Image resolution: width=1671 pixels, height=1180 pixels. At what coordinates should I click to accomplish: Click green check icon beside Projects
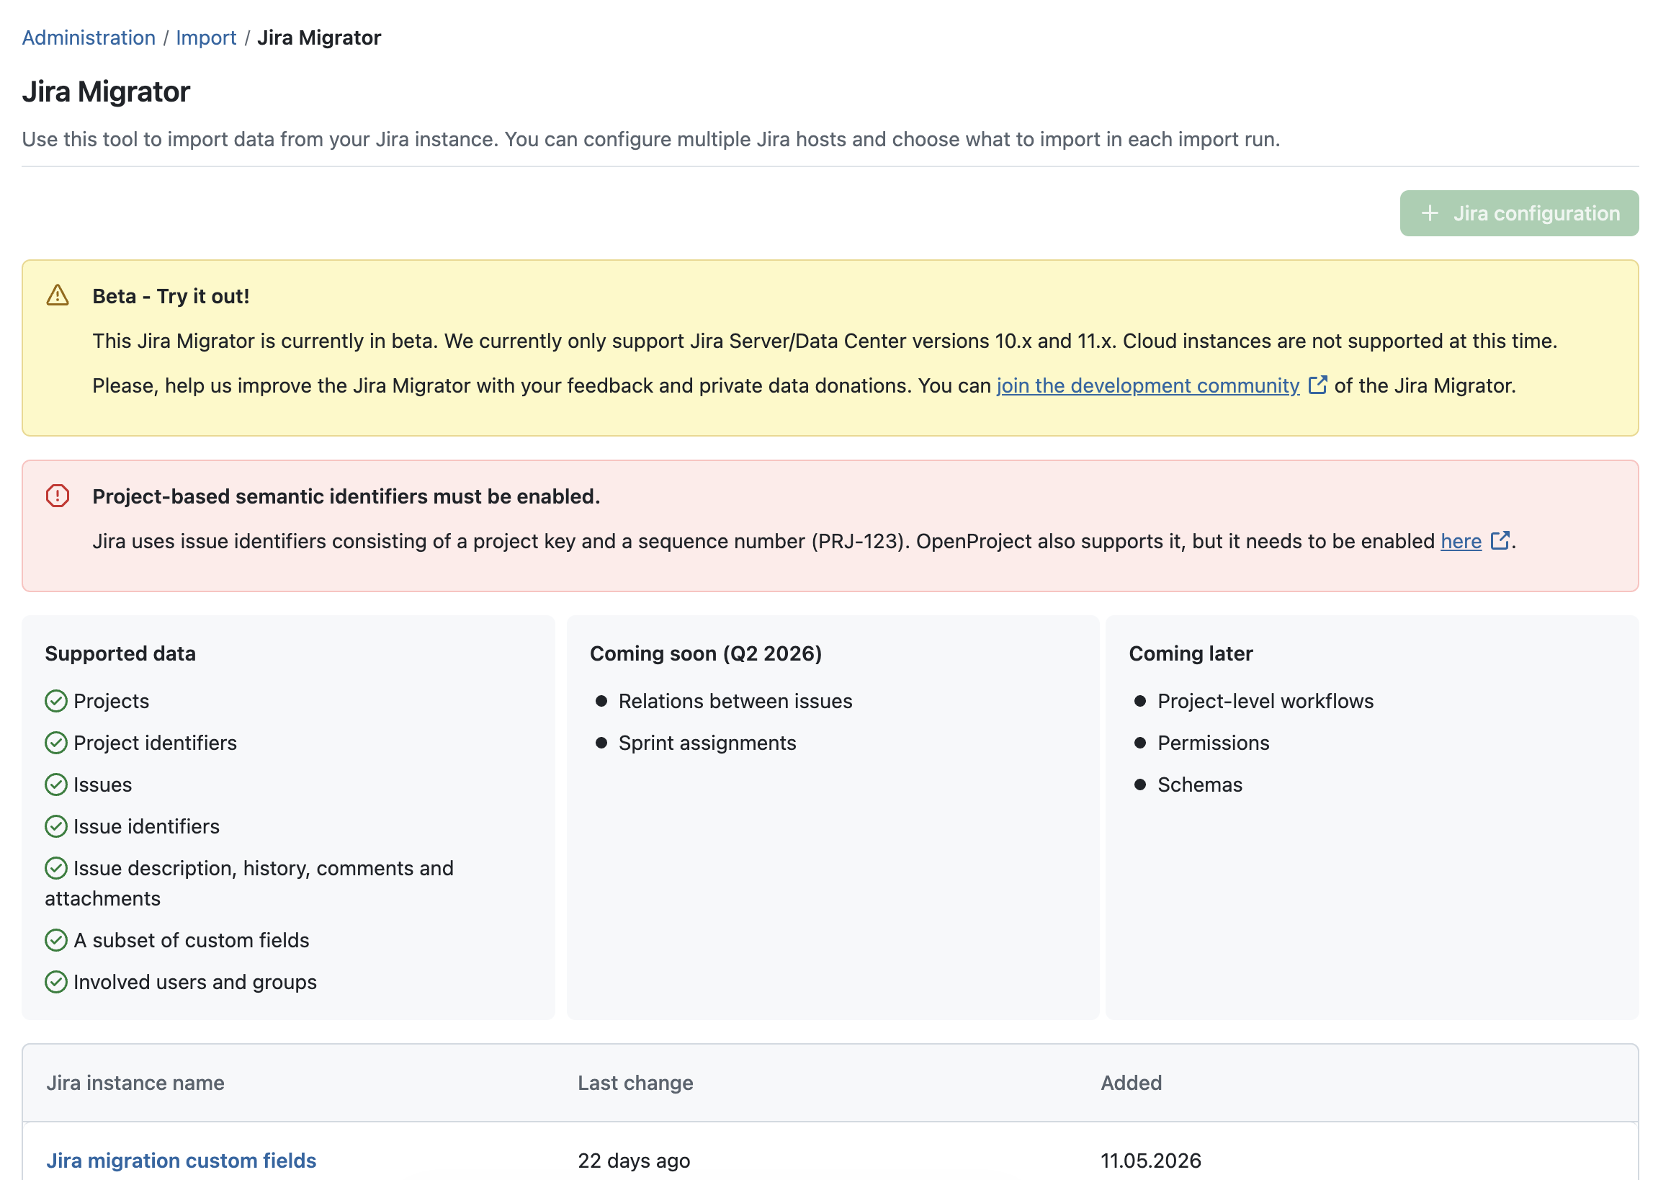point(56,701)
